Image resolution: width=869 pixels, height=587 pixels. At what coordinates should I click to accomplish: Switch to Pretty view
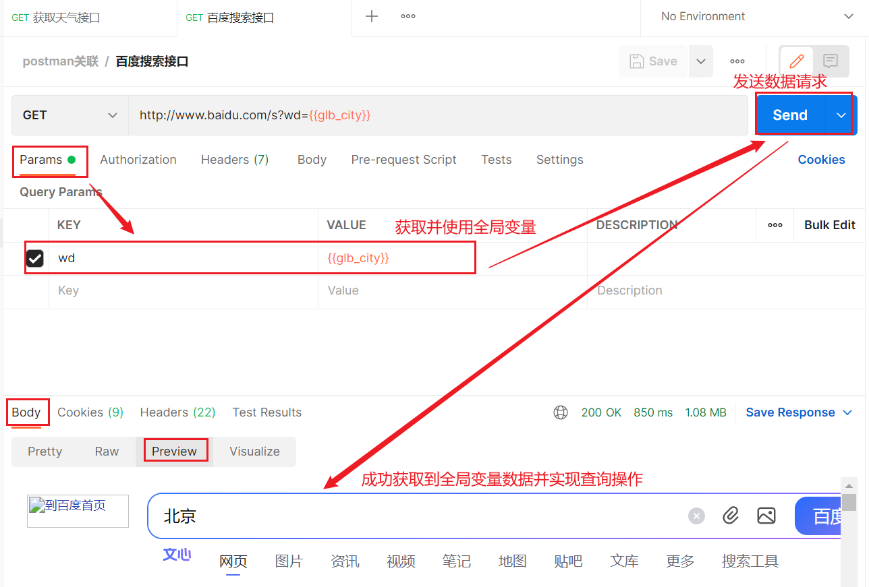(45, 452)
